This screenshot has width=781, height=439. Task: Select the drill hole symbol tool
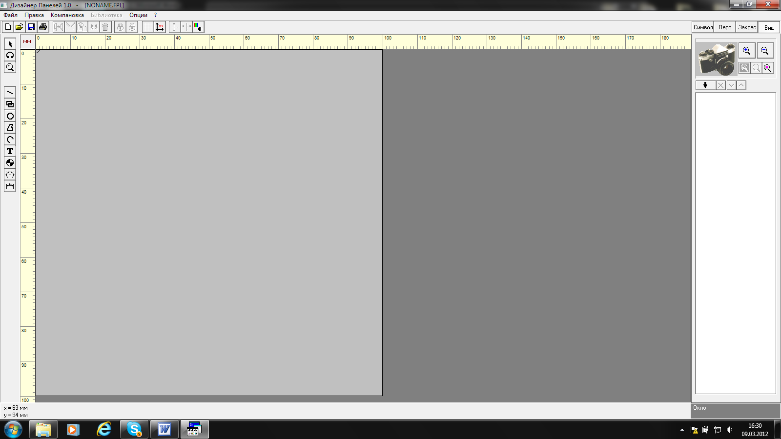coord(10,163)
